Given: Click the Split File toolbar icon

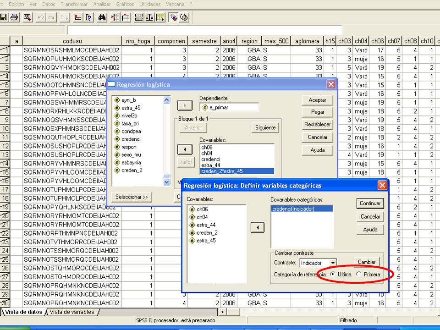Looking at the screenshot, I should (x=138, y=17).
